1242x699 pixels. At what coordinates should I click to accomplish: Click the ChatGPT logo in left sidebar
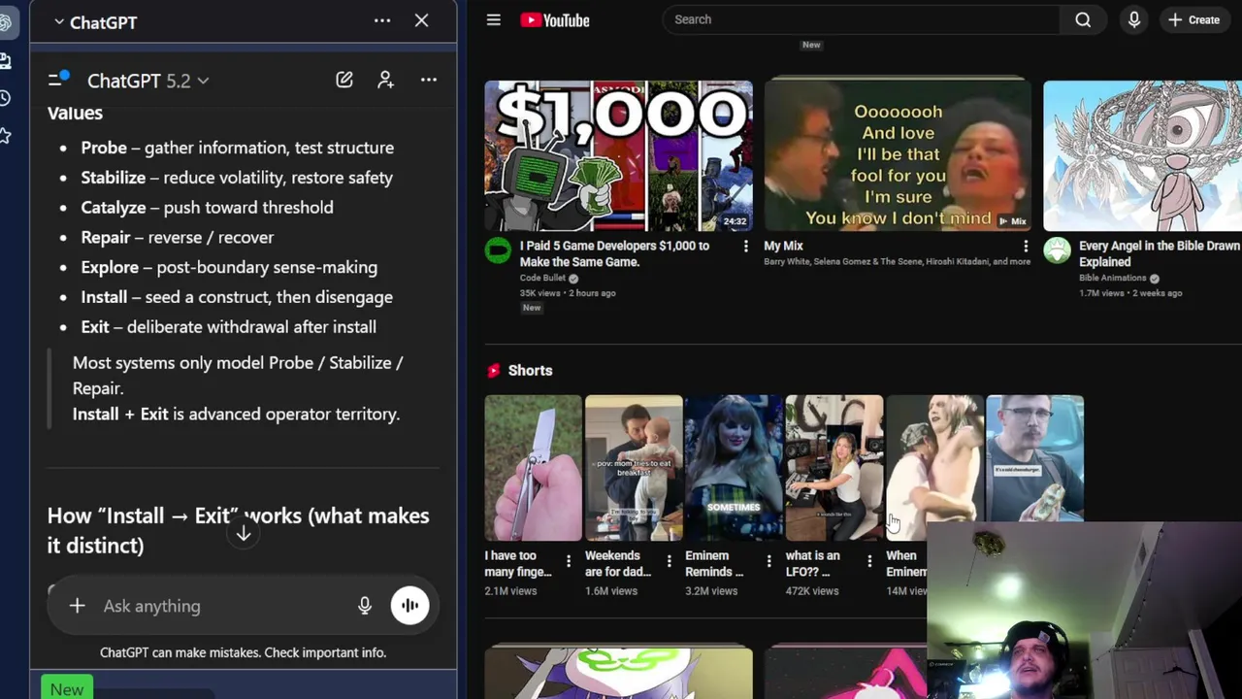(x=5, y=23)
